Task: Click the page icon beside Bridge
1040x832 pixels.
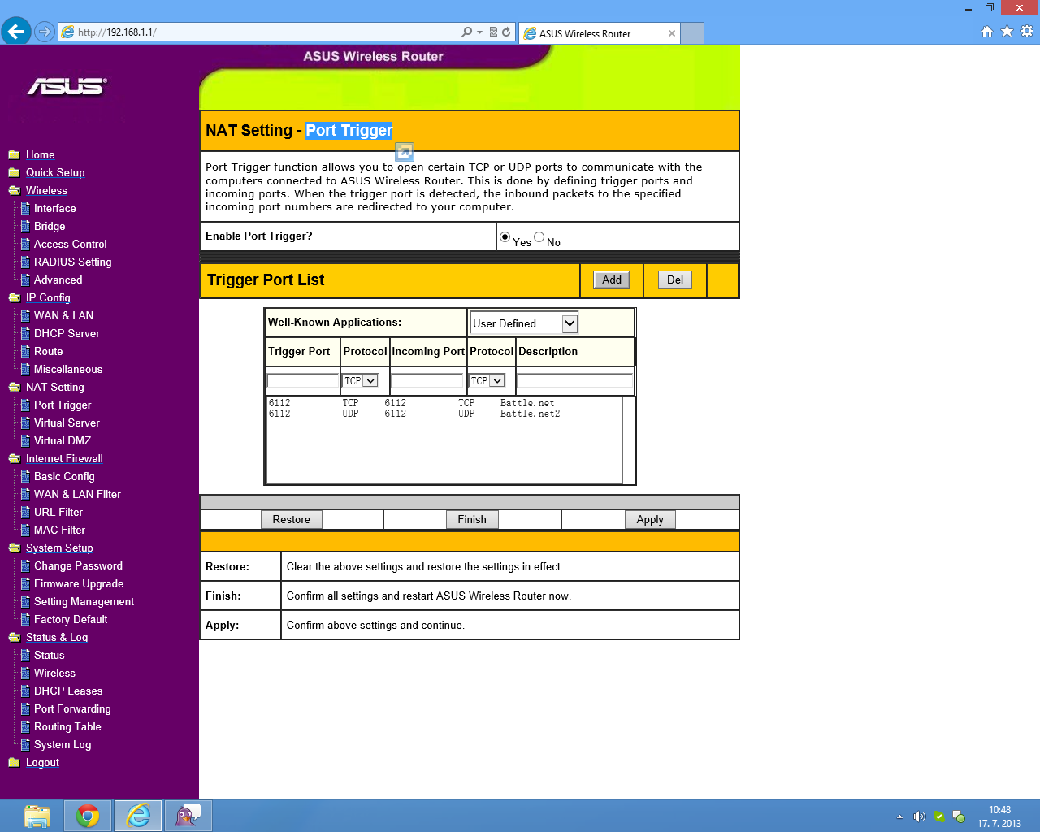Action: tap(25, 227)
